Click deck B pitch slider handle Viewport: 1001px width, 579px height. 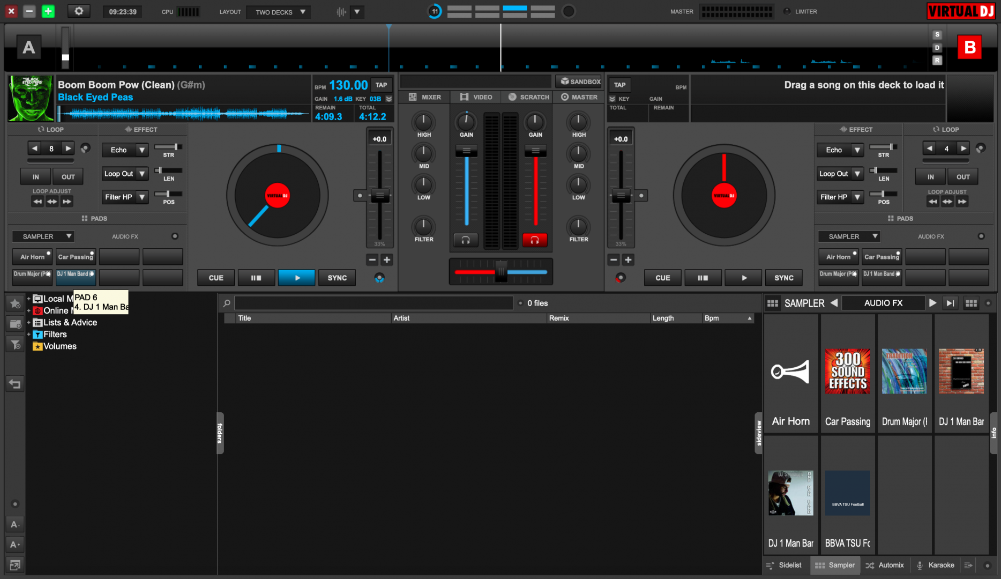pos(621,195)
